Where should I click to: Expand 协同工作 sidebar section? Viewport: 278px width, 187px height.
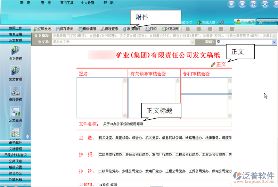[15, 28]
